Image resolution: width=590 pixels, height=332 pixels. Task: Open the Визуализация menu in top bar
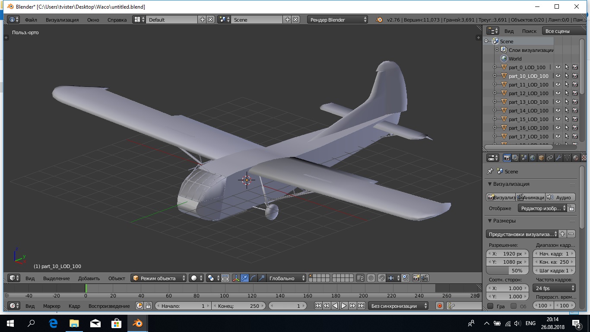pos(62,19)
